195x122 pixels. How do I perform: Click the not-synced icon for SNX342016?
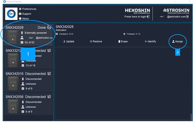(x=49, y=74)
